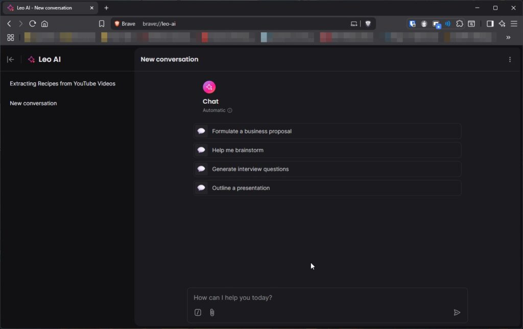Attach a file with the paperclip icon
Screen dimensions: 523x329
[x=212, y=312]
